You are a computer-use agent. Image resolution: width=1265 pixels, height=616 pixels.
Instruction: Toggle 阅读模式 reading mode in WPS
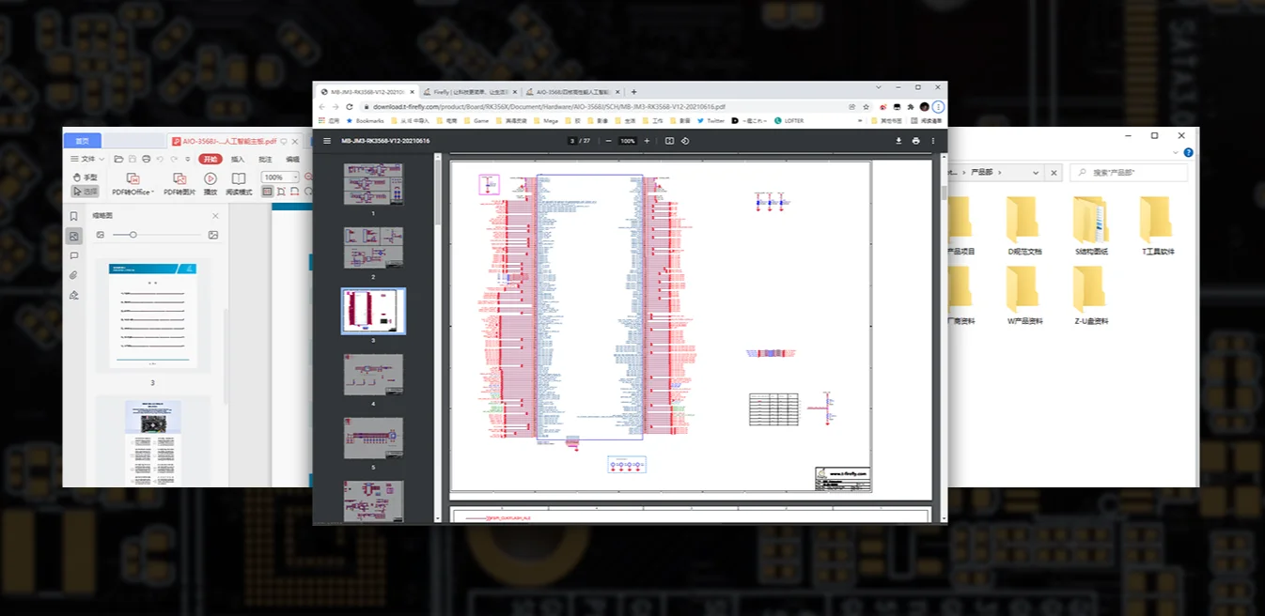coord(239,178)
